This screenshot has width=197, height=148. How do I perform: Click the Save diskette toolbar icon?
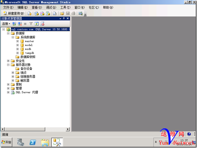click(68, 13)
